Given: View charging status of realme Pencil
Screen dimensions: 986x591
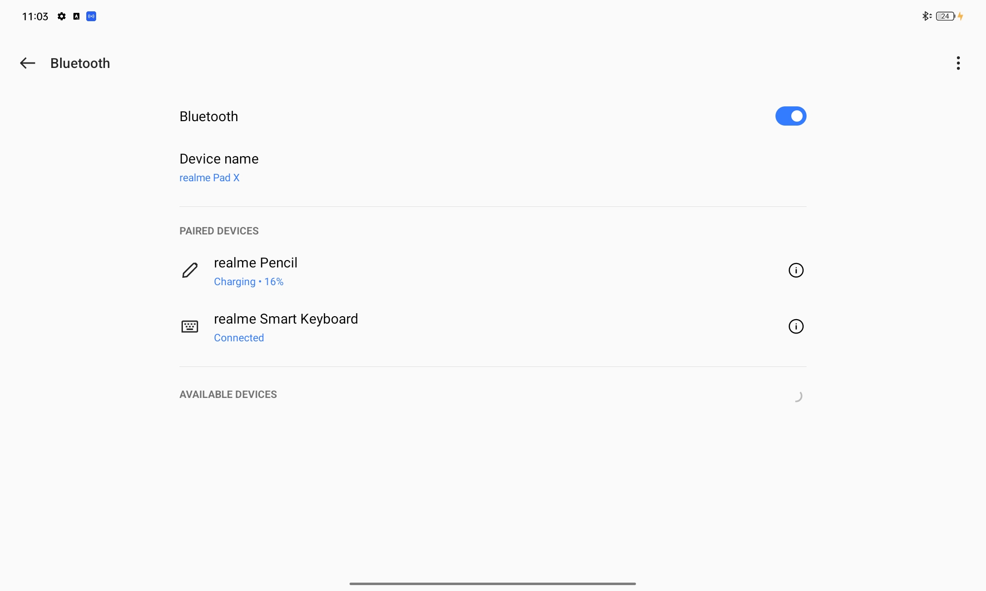Looking at the screenshot, I should (248, 281).
